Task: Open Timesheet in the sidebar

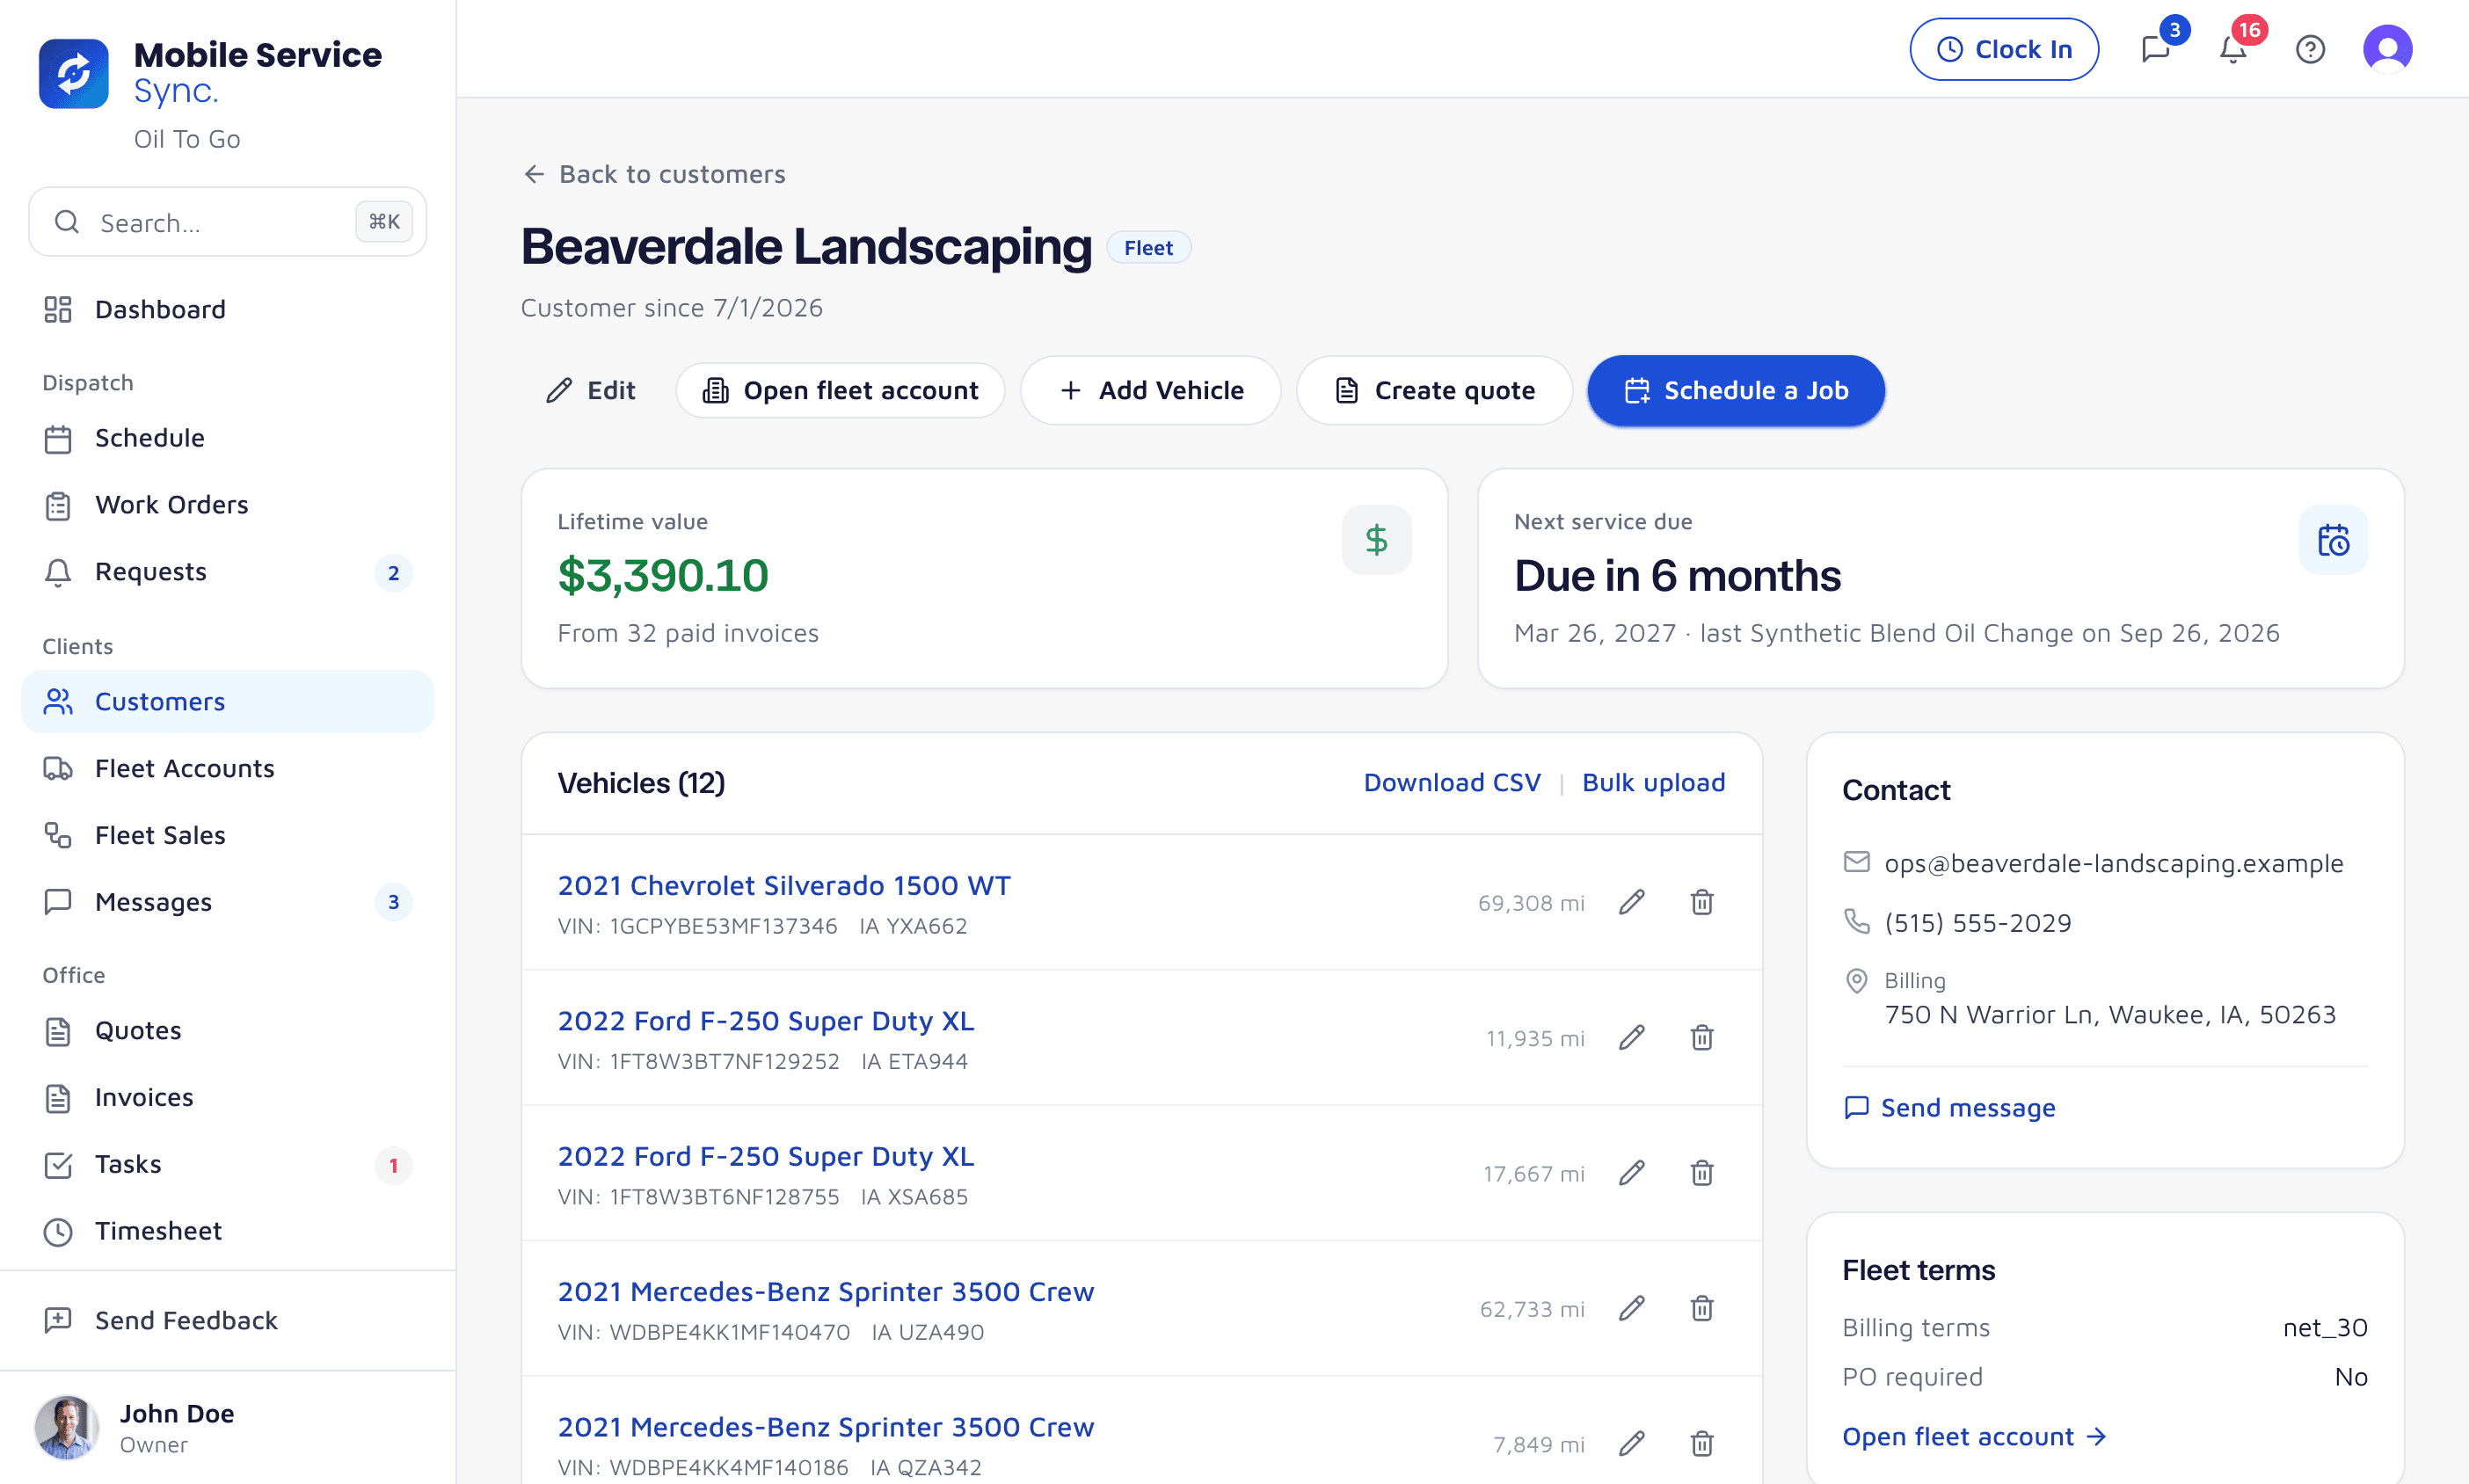Action: (228, 1231)
